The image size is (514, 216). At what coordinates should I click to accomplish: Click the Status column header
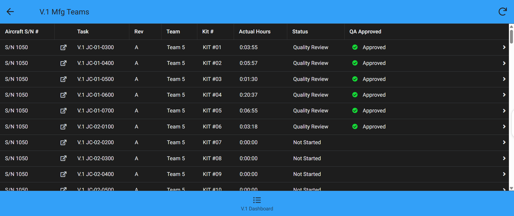tap(300, 32)
